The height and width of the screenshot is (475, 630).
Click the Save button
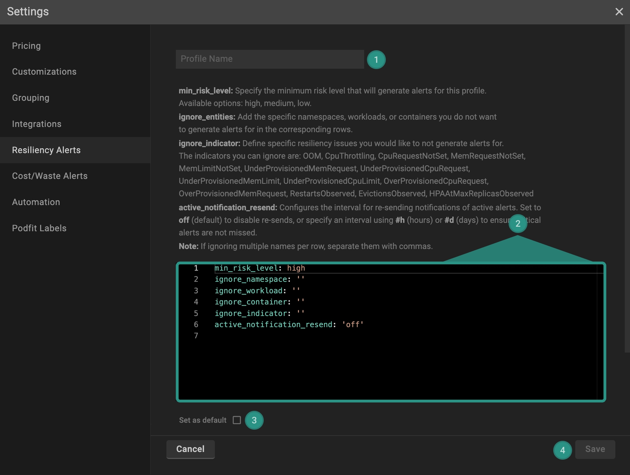click(595, 449)
